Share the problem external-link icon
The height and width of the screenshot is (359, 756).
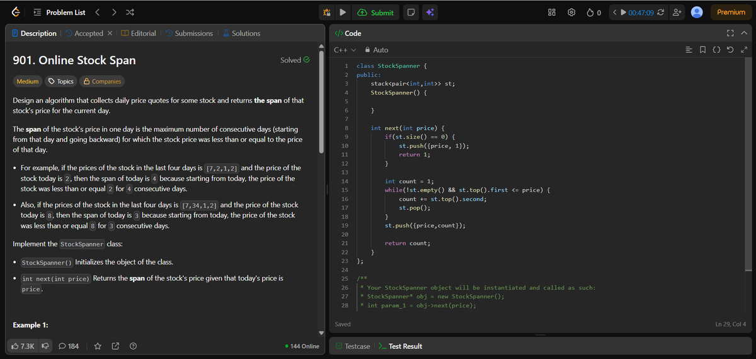[115, 346]
